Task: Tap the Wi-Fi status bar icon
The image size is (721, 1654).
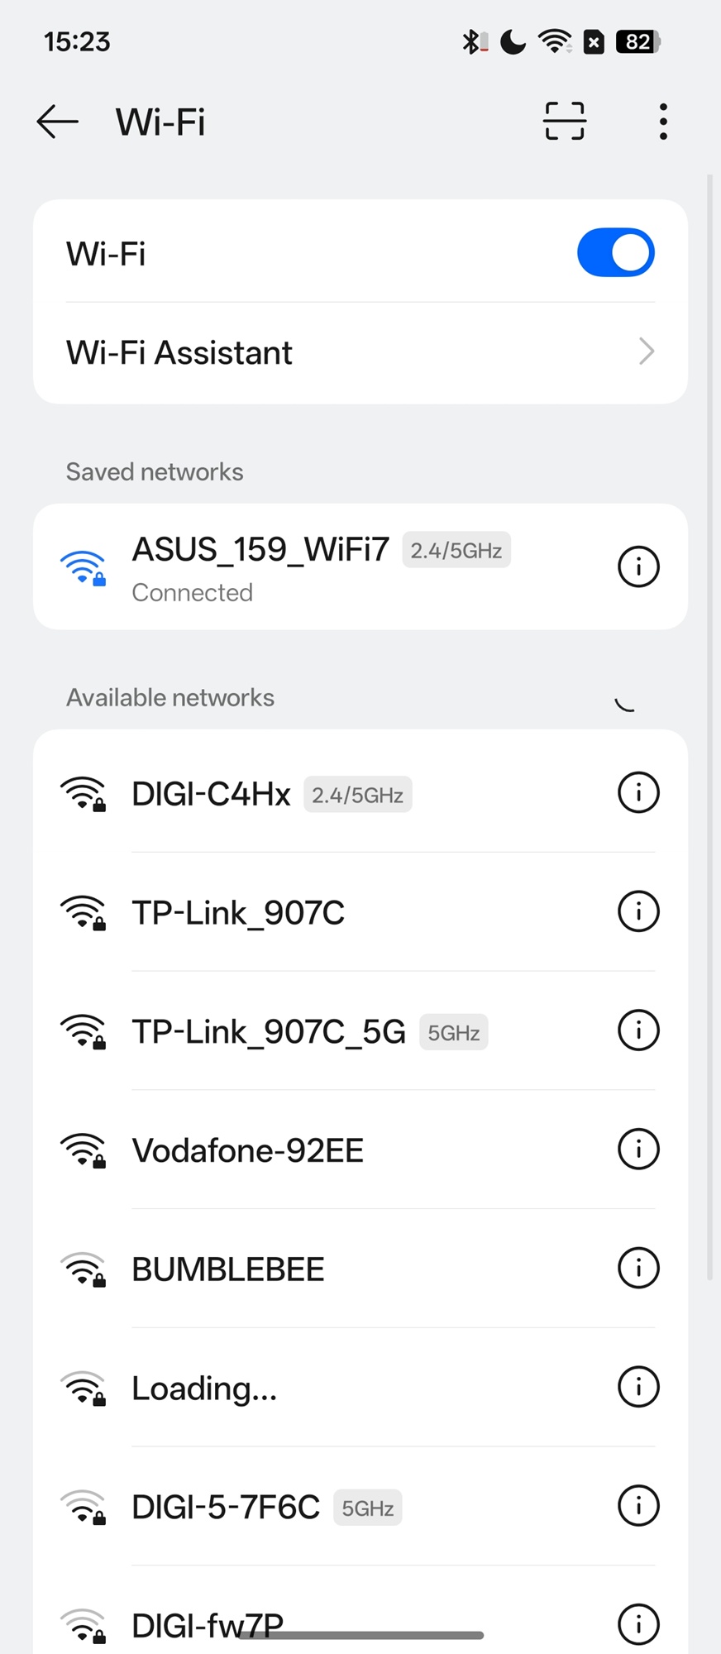Action: (x=554, y=41)
